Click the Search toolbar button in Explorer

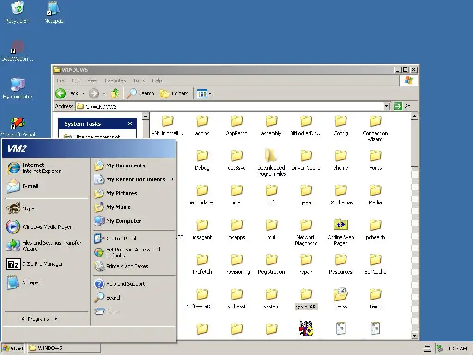click(x=140, y=93)
